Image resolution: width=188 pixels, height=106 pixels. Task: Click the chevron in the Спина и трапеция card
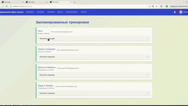pos(148,57)
